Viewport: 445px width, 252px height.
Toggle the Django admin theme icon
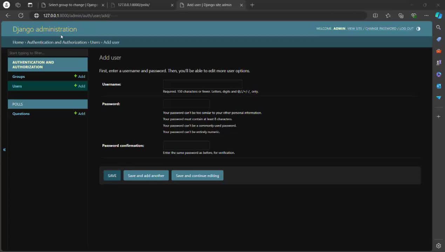tap(418, 29)
